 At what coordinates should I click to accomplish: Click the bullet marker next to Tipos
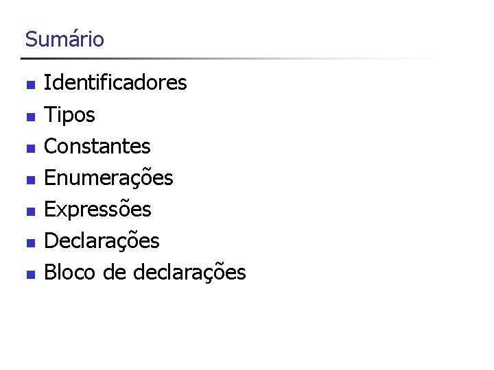coord(30,117)
